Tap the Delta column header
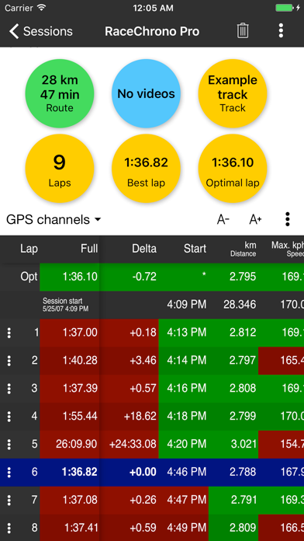This screenshot has height=541, width=304. (x=144, y=249)
